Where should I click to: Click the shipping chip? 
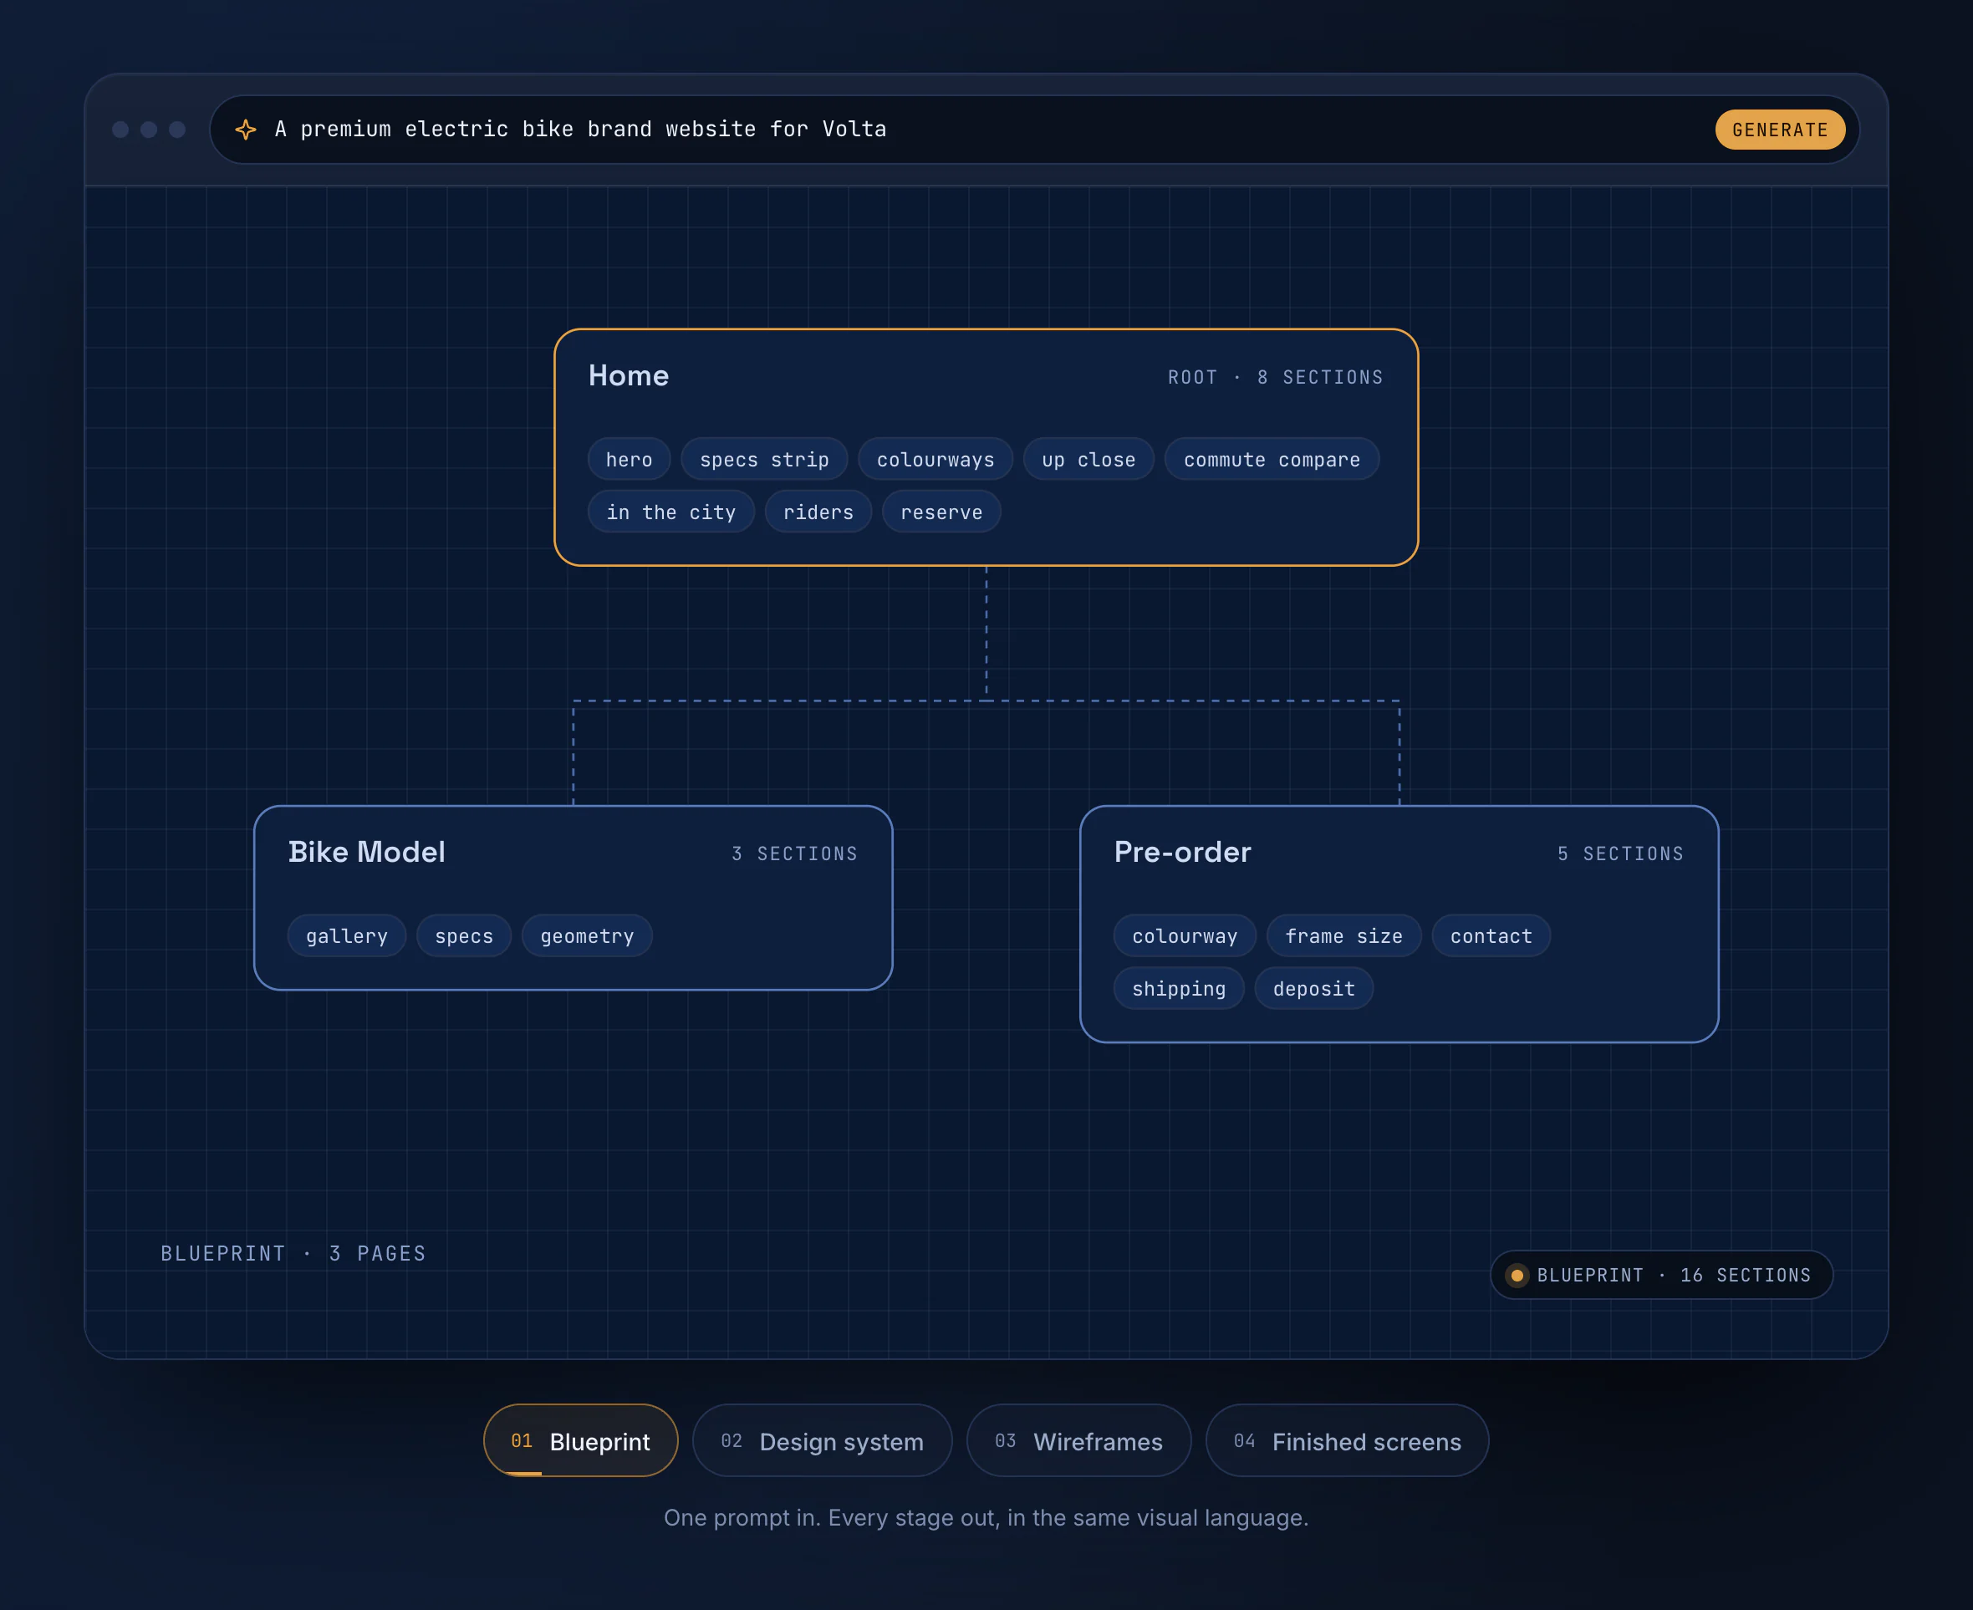pyautogui.click(x=1178, y=989)
